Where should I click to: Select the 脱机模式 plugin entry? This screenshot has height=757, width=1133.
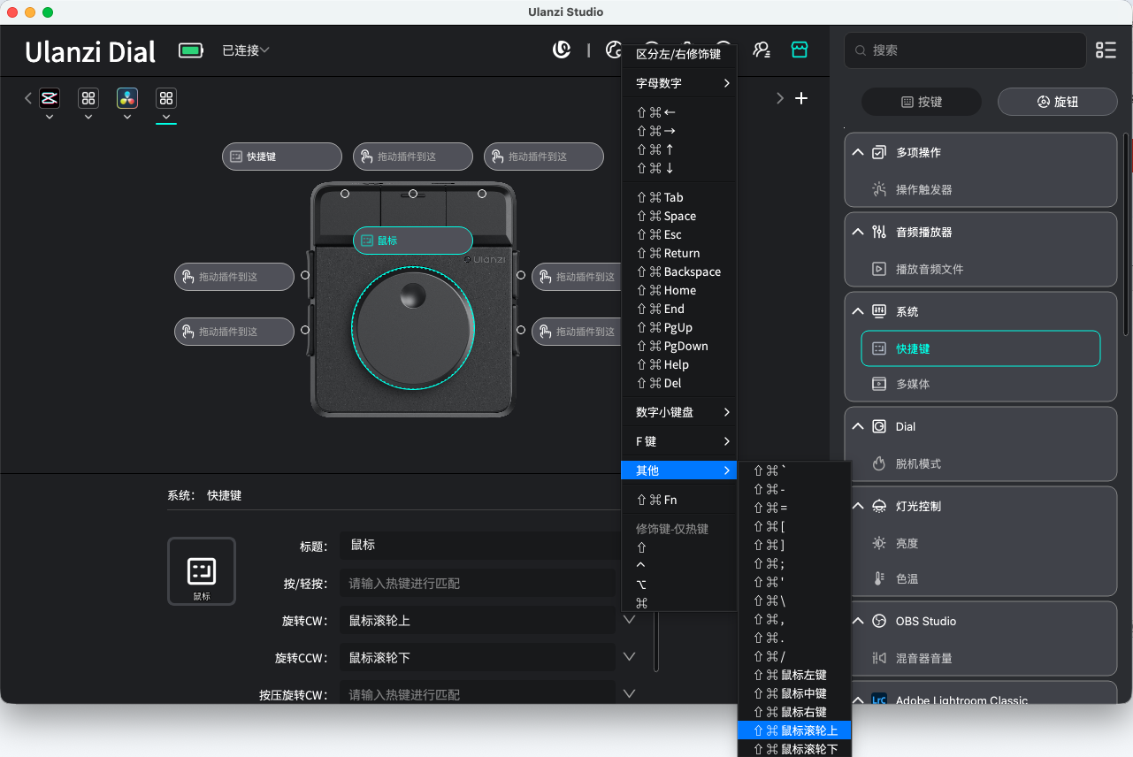click(981, 463)
